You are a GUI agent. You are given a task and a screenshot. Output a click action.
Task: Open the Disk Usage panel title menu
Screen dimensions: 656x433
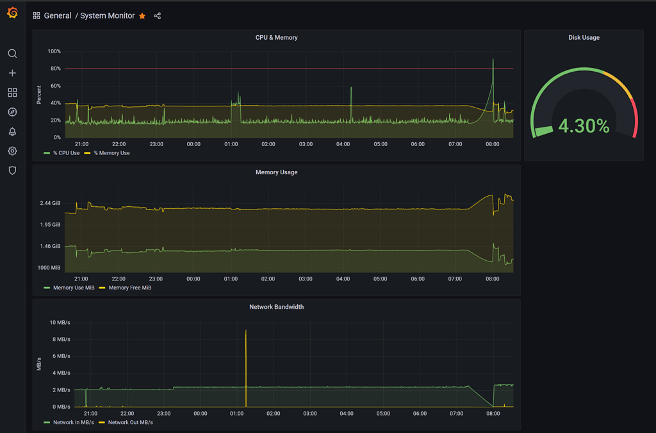[x=584, y=38]
